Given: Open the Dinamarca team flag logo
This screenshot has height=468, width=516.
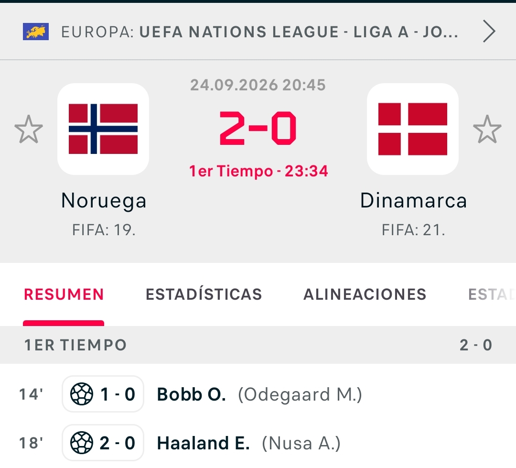Looking at the screenshot, I should (x=413, y=129).
